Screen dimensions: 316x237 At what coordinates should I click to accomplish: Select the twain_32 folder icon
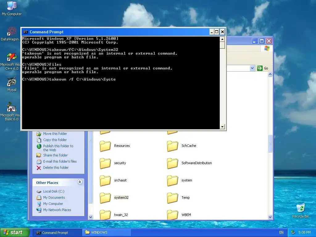coord(105,214)
